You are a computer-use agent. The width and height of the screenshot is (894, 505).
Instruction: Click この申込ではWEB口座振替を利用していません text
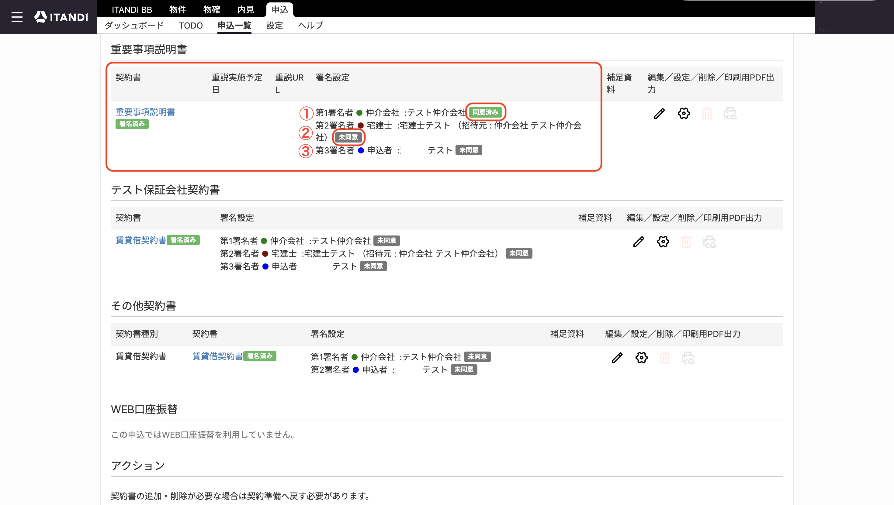[x=203, y=435]
